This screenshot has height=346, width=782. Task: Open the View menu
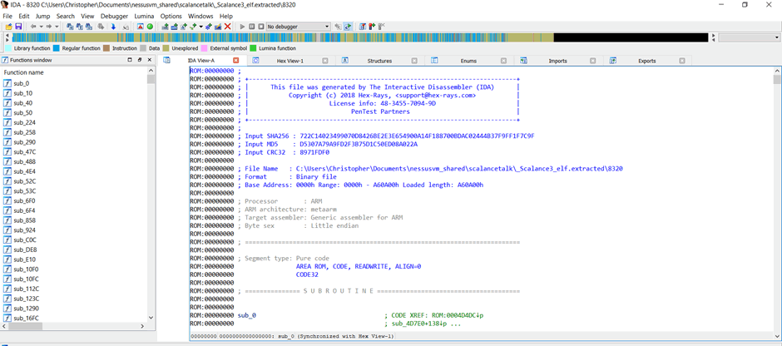point(88,16)
